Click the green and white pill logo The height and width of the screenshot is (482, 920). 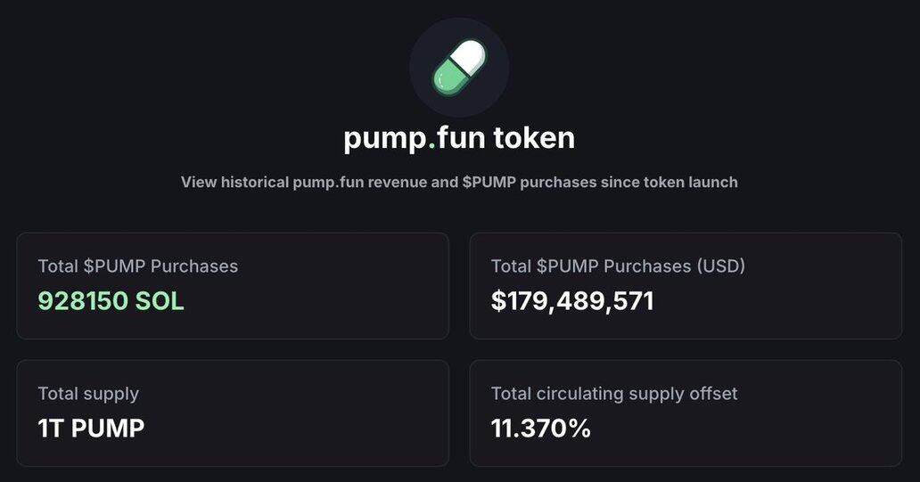click(459, 68)
